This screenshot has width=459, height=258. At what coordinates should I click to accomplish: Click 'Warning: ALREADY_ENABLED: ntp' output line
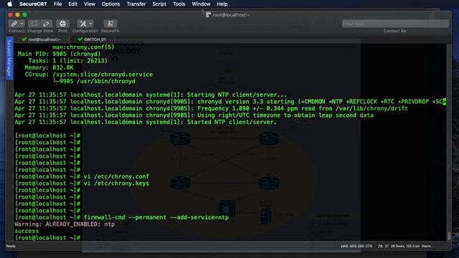(65, 224)
